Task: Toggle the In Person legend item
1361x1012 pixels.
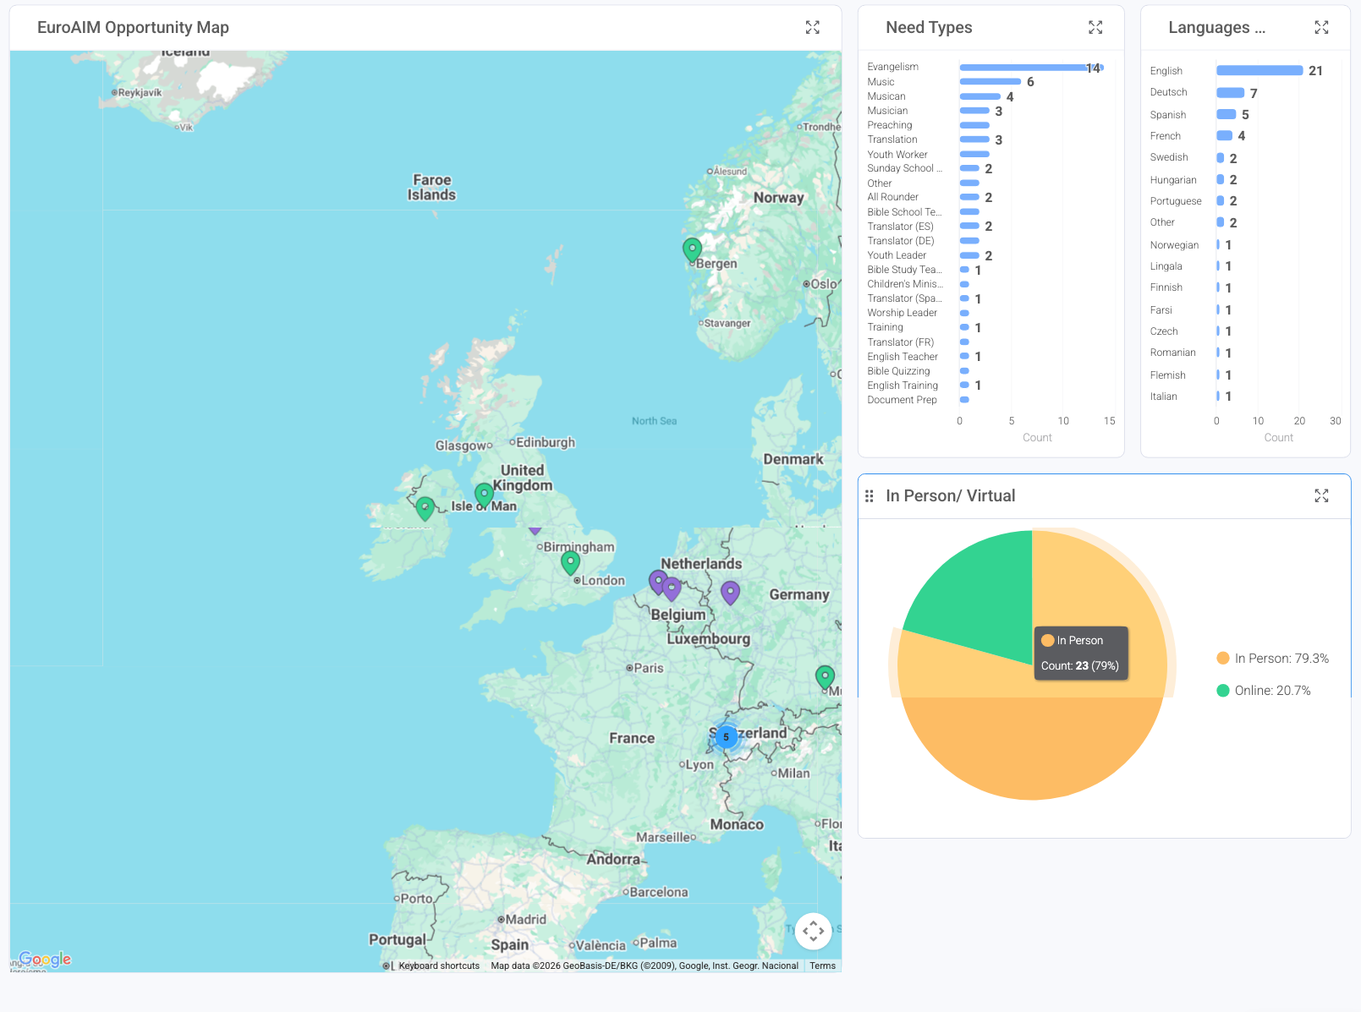Action: [1272, 659]
